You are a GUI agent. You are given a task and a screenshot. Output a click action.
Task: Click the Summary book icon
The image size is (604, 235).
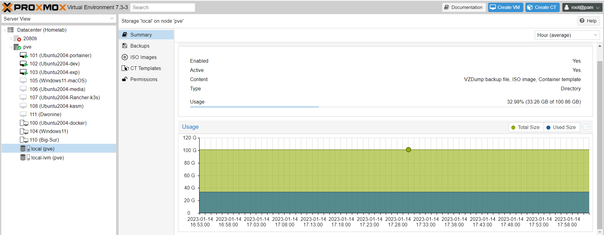[x=125, y=35]
